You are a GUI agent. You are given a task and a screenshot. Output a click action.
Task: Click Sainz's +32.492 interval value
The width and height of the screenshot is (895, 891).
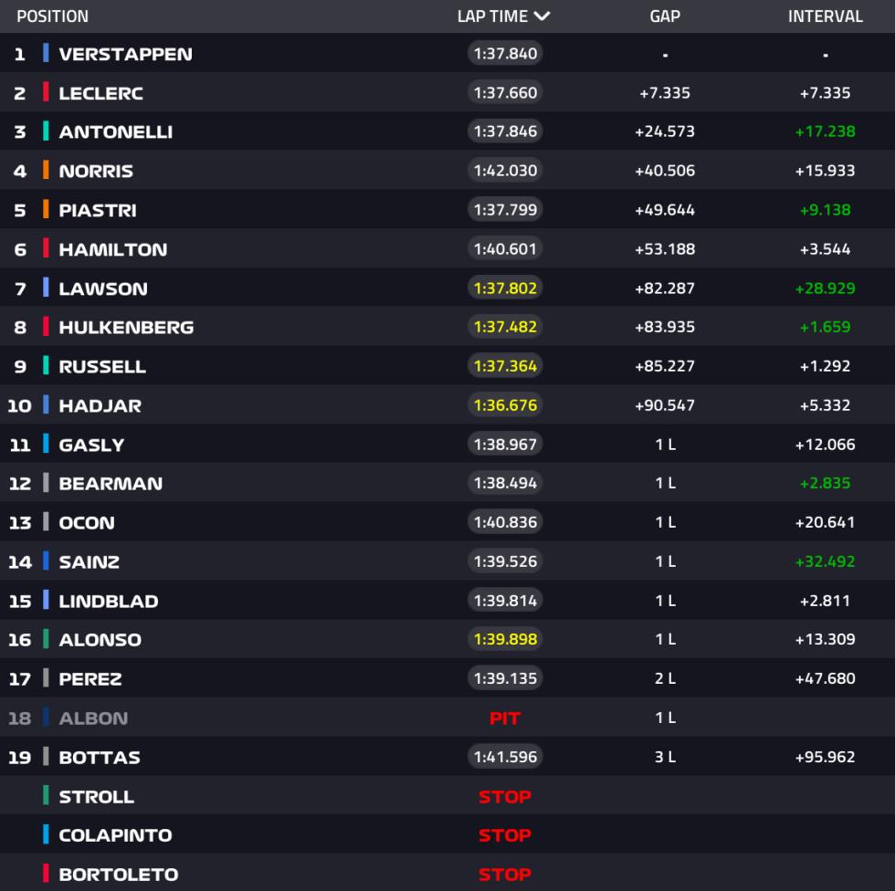[x=826, y=561]
